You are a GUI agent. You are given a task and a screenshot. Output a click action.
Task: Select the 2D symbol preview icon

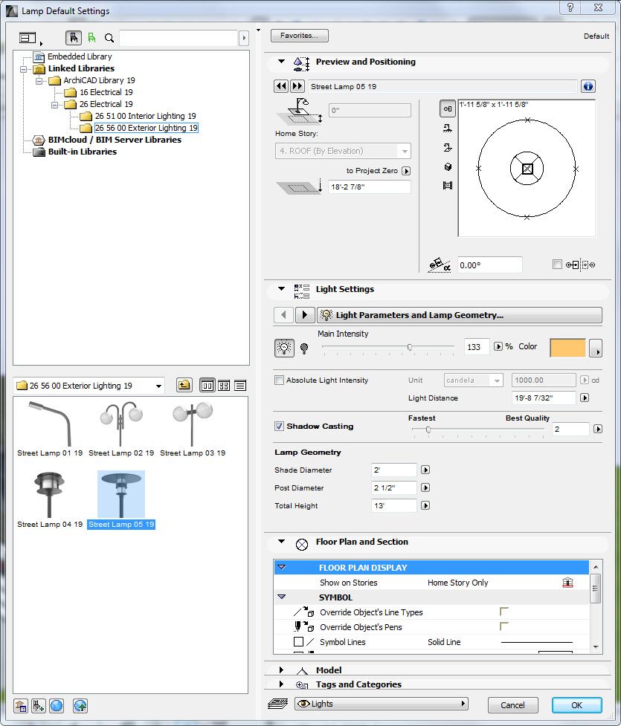(447, 108)
